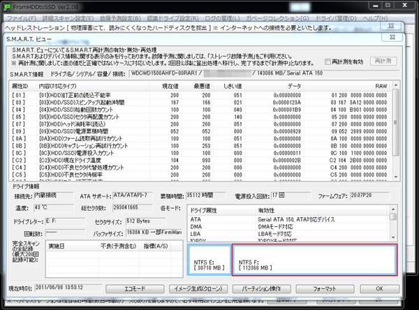Screen dimensions: 419x310
Task: Click the セクタサイズ field 512 Bytes
Action: pyautogui.click(x=145, y=221)
